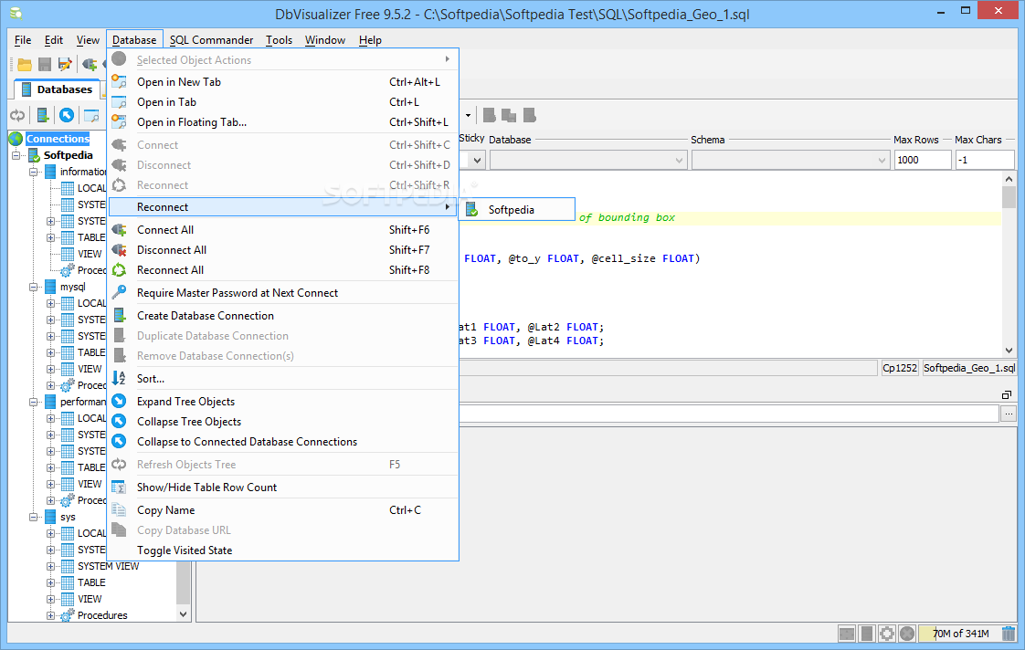
Task: Choose Toggle Visited State
Action: pyautogui.click(x=284, y=550)
